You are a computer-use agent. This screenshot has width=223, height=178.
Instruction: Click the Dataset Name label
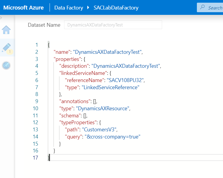tap(44, 25)
